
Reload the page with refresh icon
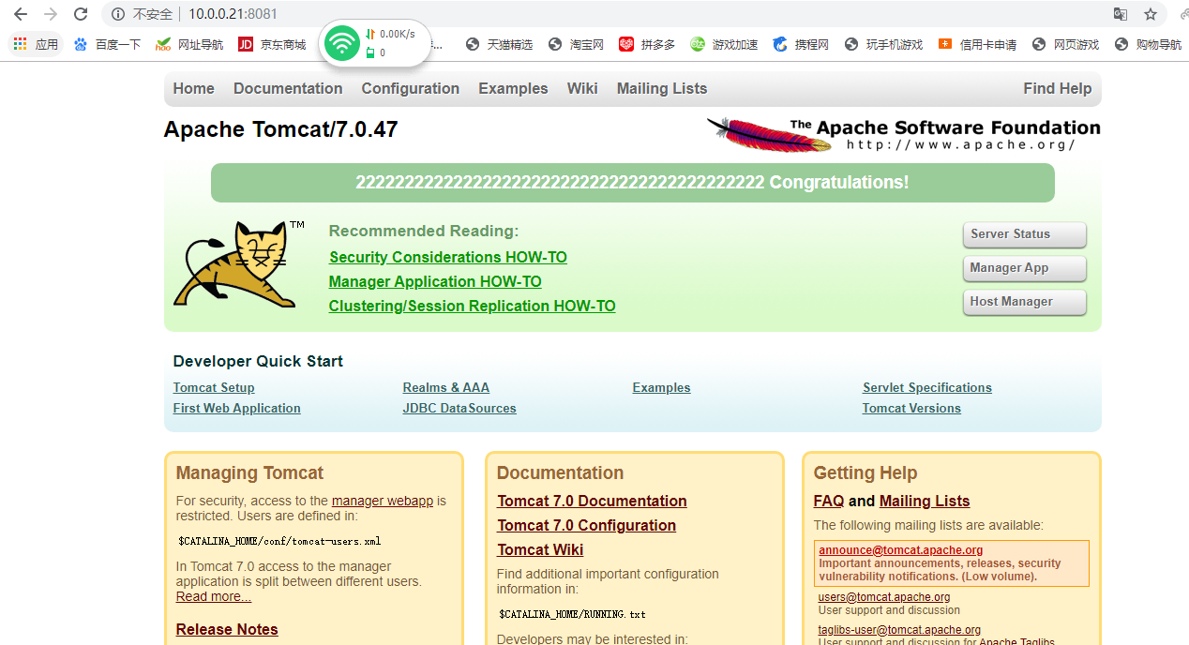tap(81, 14)
